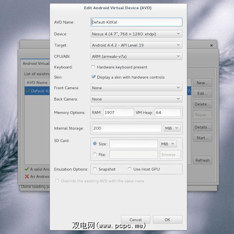Click the Cancel button
234x234 pixels.
(x=136, y=219)
